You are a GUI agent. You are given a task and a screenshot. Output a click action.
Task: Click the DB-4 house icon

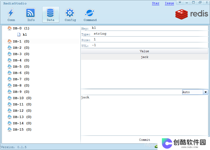(x=9, y=60)
